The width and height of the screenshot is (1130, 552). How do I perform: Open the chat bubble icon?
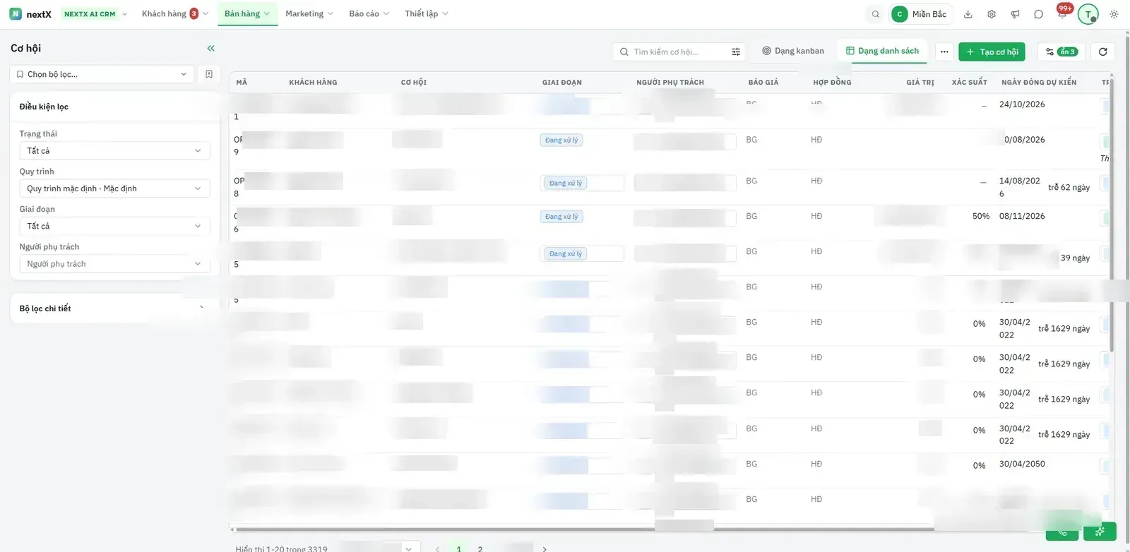point(1038,14)
